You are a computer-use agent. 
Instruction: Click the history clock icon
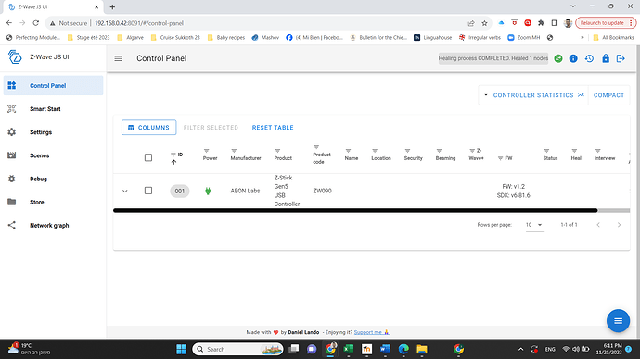pyautogui.click(x=589, y=58)
